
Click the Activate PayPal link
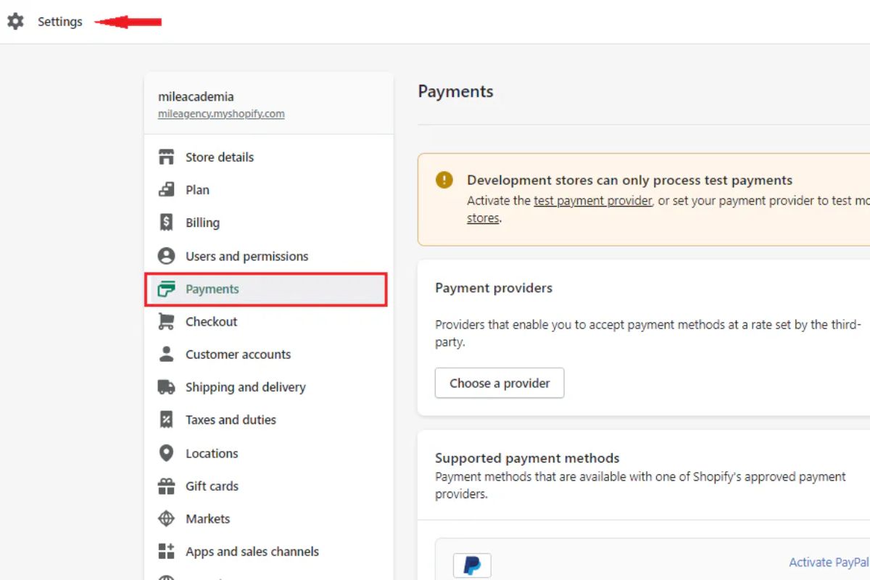[828, 563]
